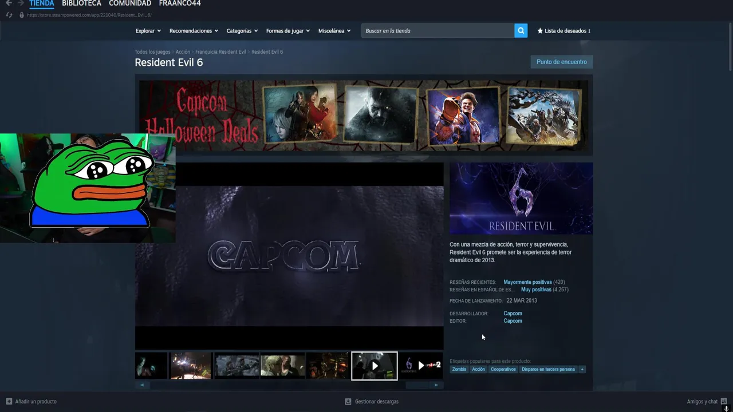This screenshot has width=733, height=412.
Task: Click the Acción breadcrumb link
Action: [x=183, y=52]
